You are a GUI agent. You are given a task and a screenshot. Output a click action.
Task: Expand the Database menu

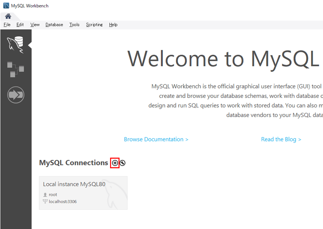[54, 25]
